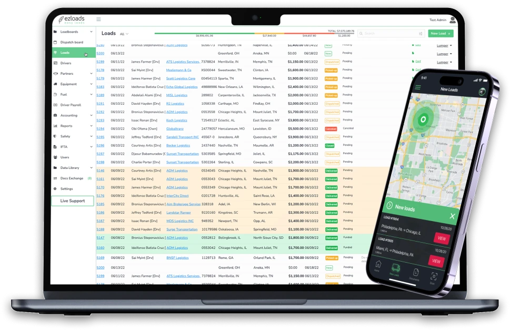Click the yellow segment of totals bar
Image resolution: width=510 pixels, height=330 pixels.
[x=269, y=33]
